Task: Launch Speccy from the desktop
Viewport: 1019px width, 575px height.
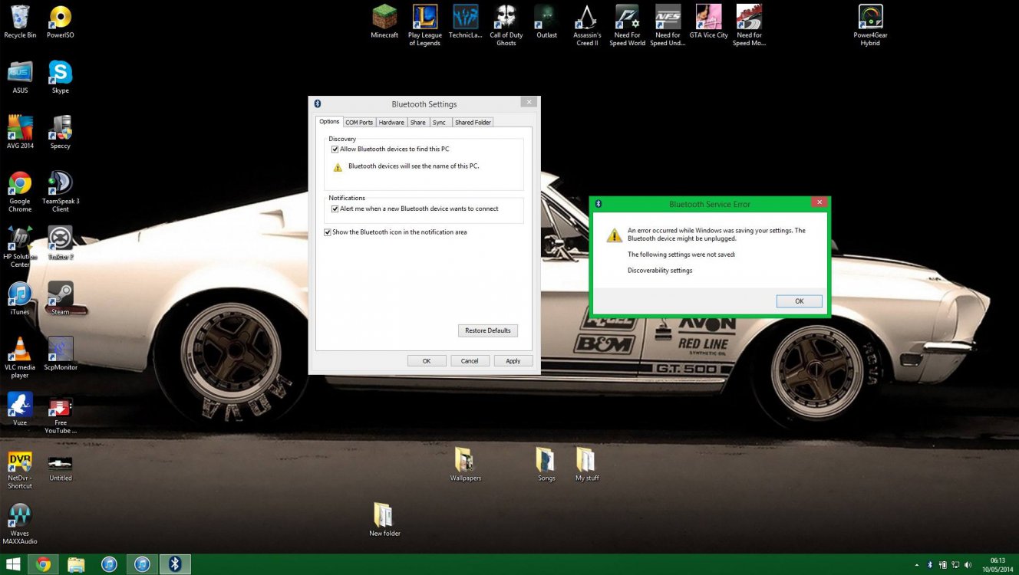Action: pyautogui.click(x=60, y=133)
